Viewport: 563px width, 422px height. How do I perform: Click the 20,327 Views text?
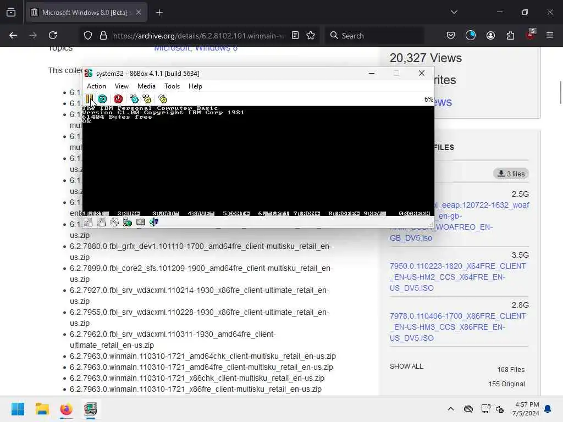[426, 58]
